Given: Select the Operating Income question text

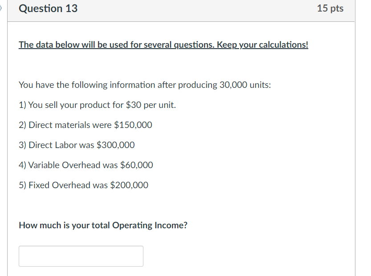Looking at the screenshot, I should tap(102, 225).
